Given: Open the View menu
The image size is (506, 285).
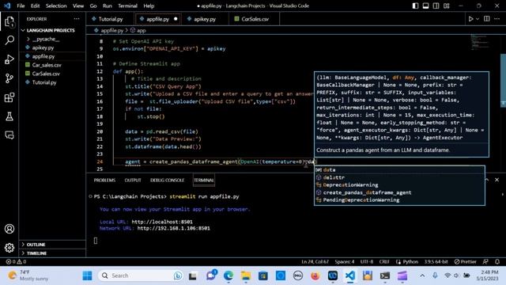Looking at the screenshot, I should 78,6.
